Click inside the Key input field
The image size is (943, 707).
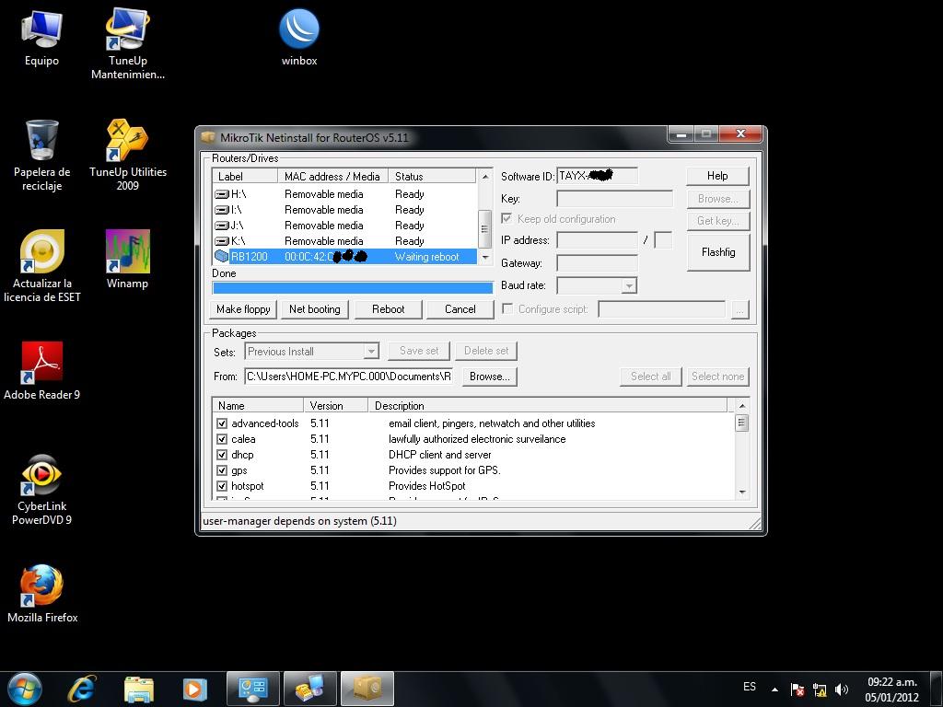(615, 198)
